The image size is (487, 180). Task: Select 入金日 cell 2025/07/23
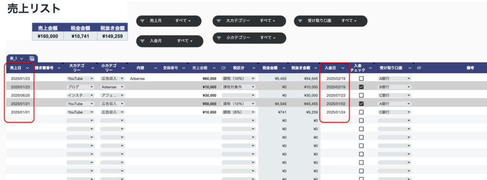tap(336, 95)
